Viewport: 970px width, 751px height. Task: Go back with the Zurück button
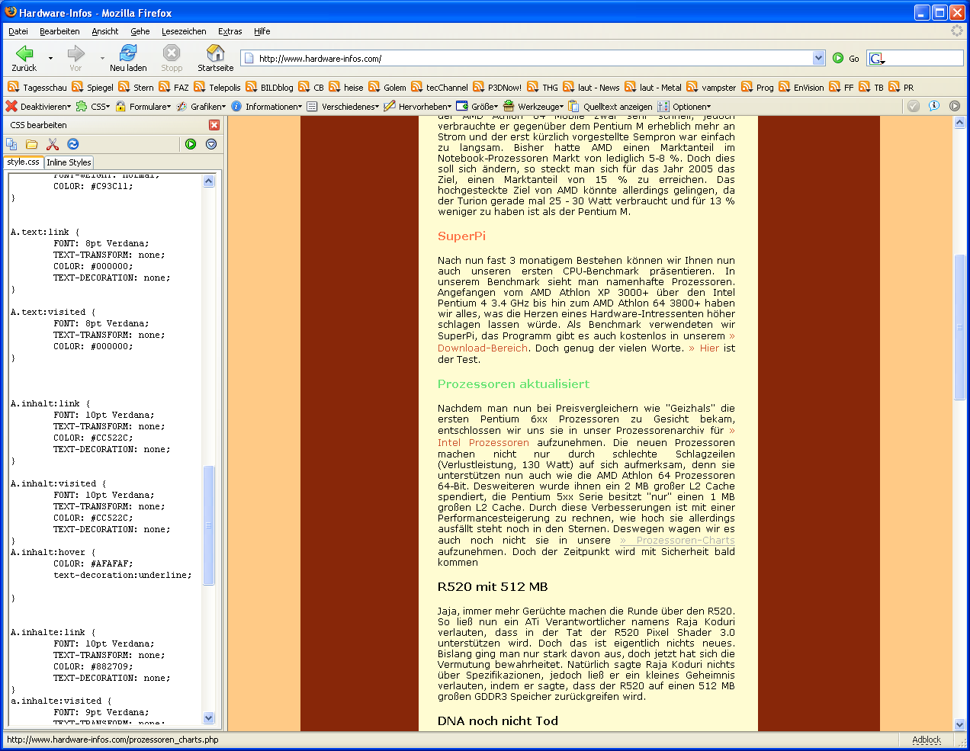pyautogui.click(x=24, y=58)
